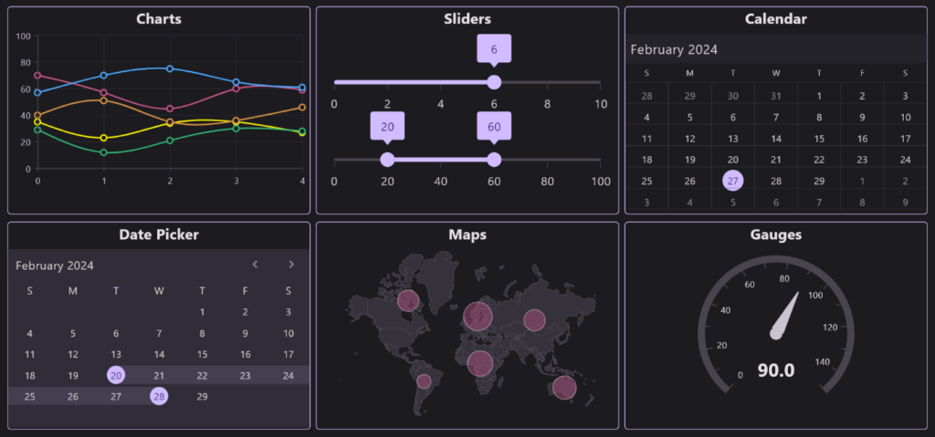Open February 2024 header in Date Picker
The width and height of the screenshot is (935, 437).
(x=55, y=265)
